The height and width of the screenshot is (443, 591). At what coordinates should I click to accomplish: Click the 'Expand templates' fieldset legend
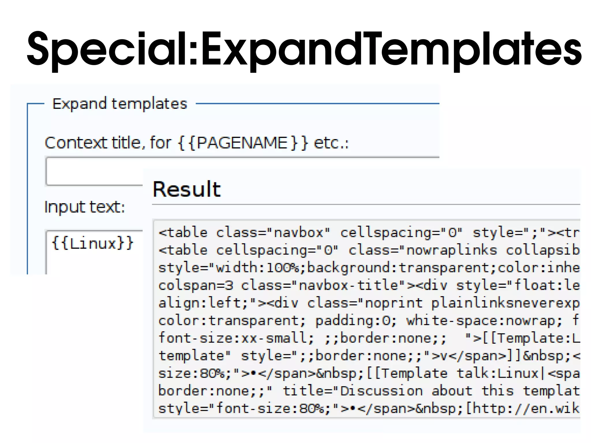click(x=119, y=104)
